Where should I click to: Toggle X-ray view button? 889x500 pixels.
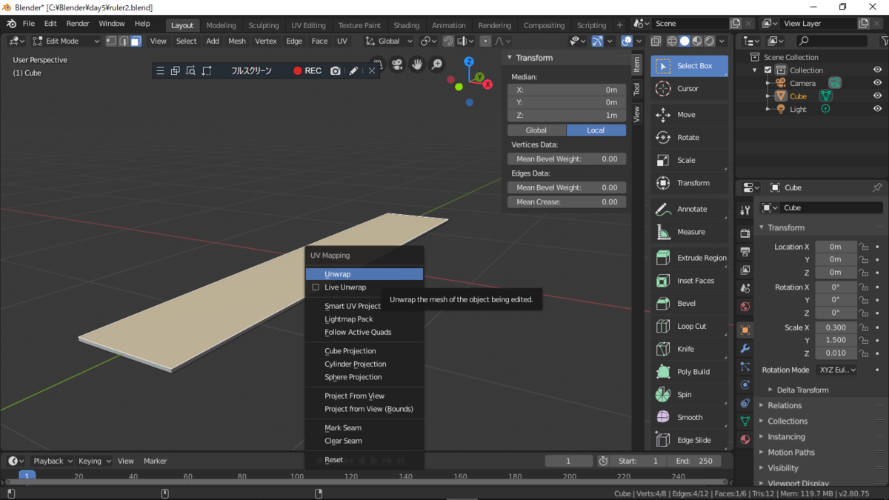point(657,41)
